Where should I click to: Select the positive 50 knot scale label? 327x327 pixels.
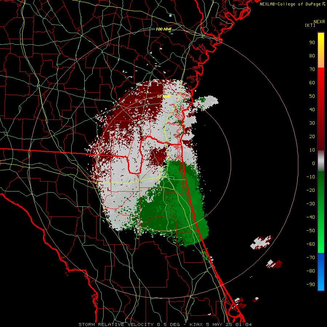coord(312,96)
